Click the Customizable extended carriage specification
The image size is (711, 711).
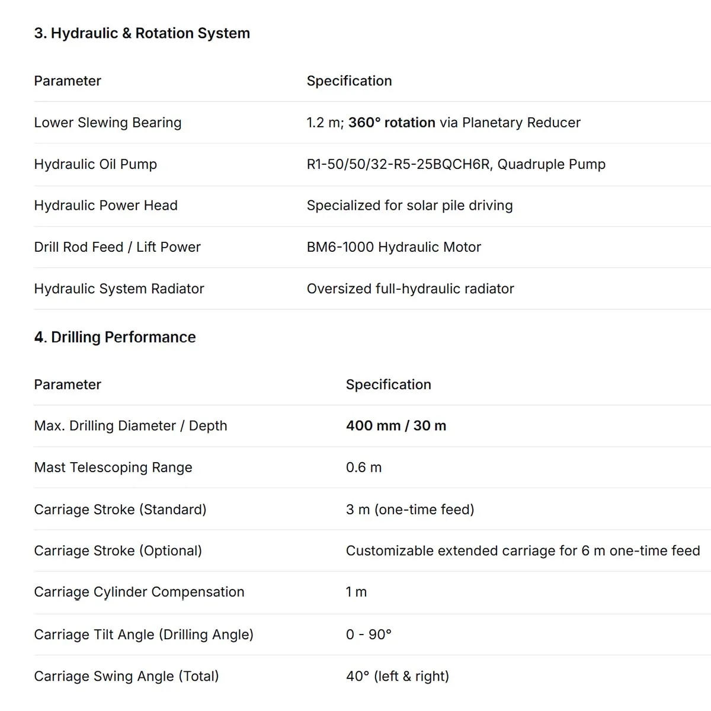point(523,551)
